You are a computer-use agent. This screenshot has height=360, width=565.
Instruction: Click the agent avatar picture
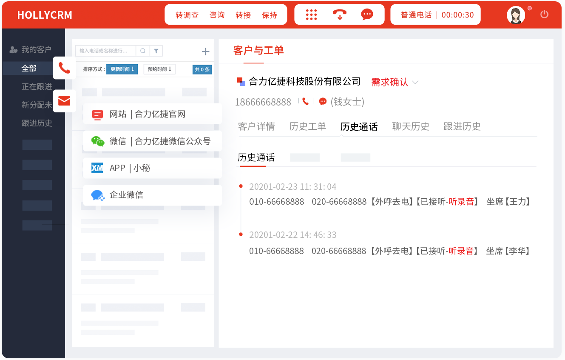point(516,15)
